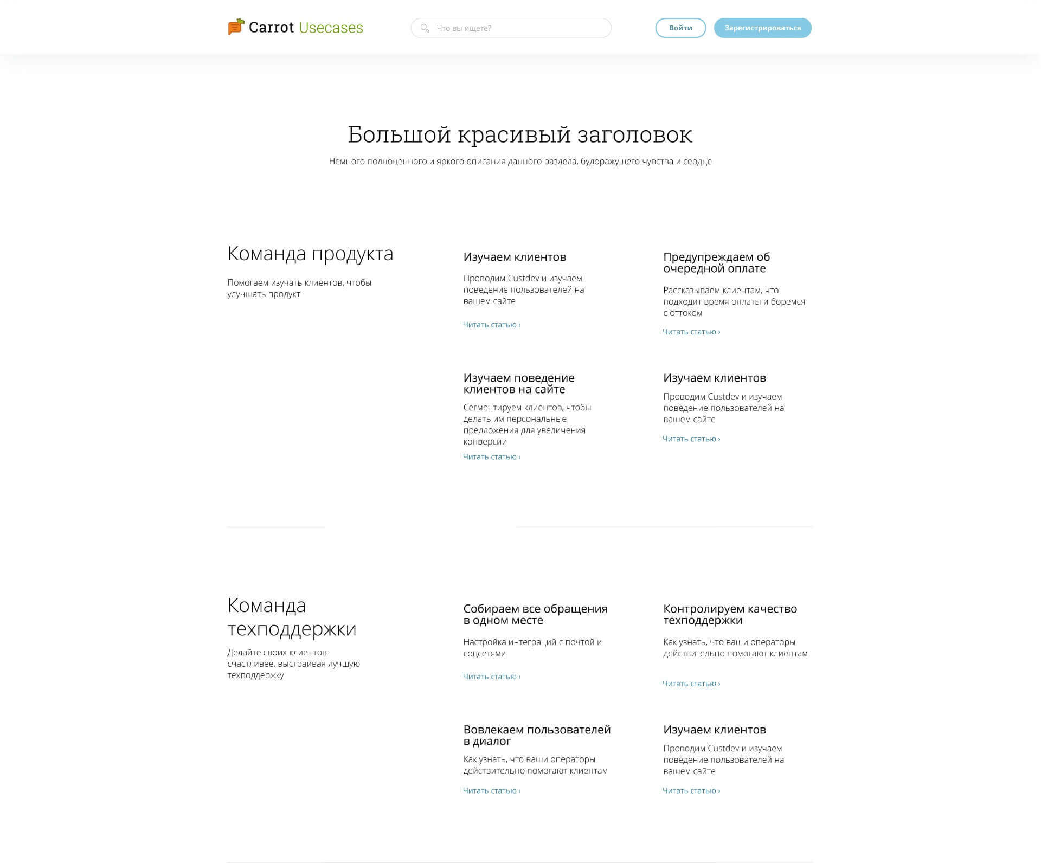Viewport: 1041px width, 863px height.
Task: Click the heading "Собираем все обращения в одном месте"
Action: pos(535,615)
